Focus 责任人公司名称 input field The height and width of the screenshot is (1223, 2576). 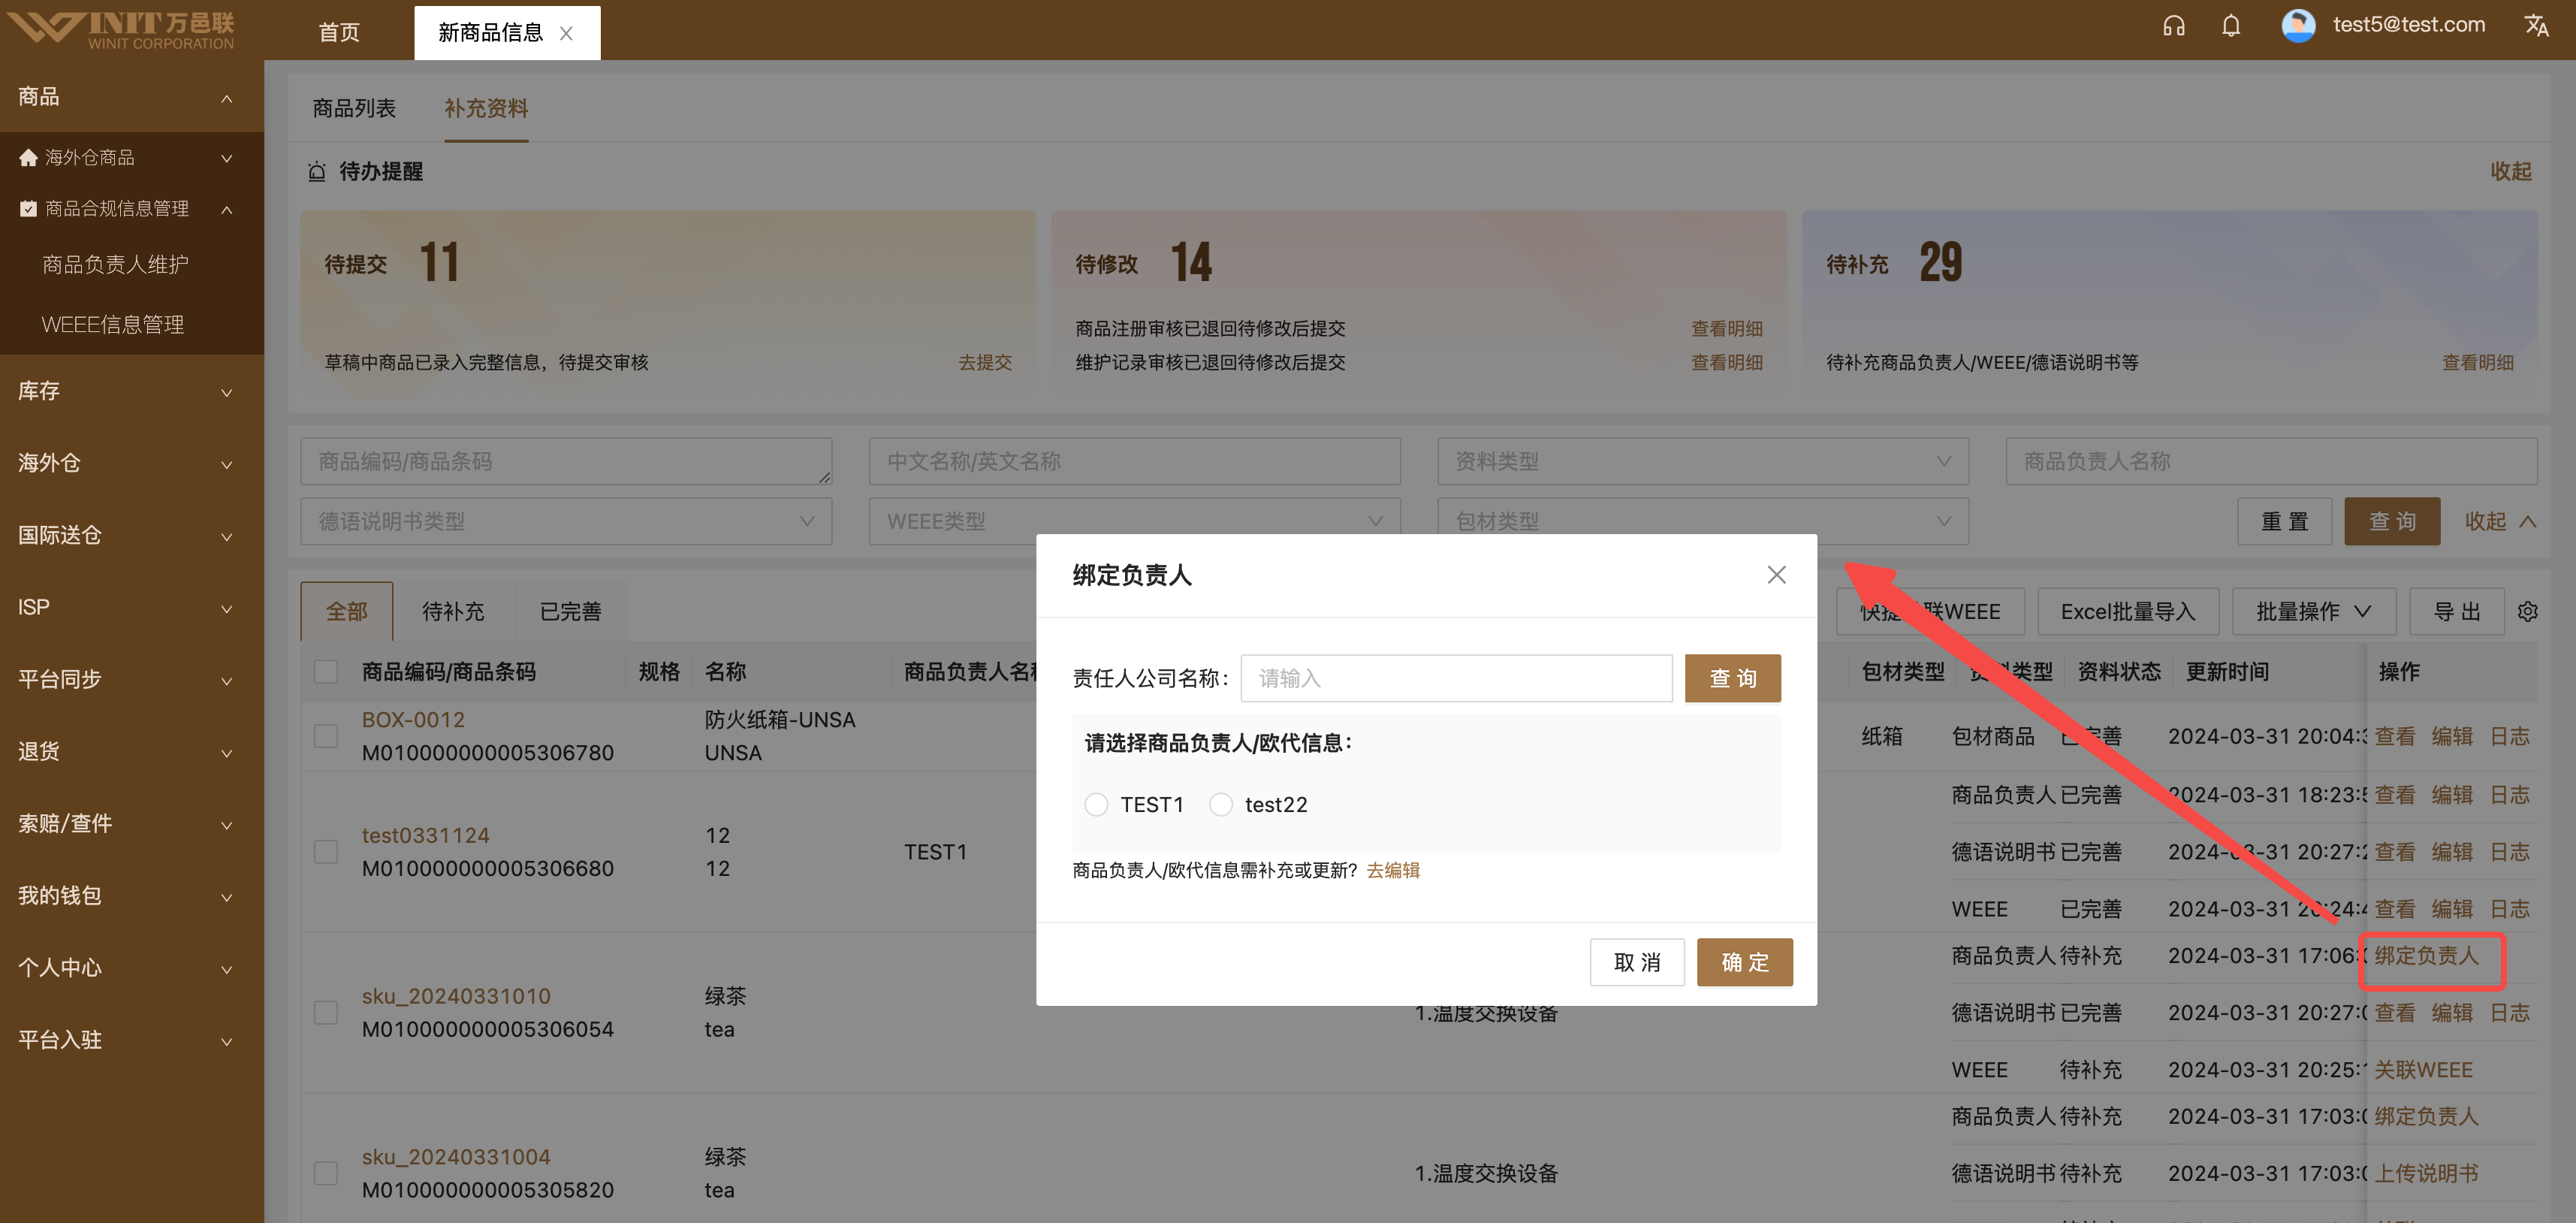[1456, 679]
